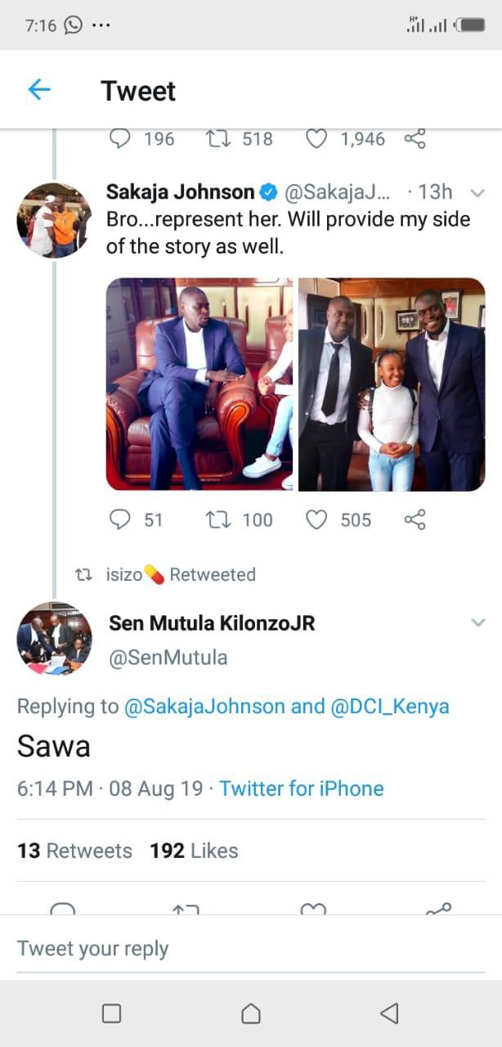Open replies on top tweet showing 196
Viewport: 502px width, 1047px height.
coord(120,139)
